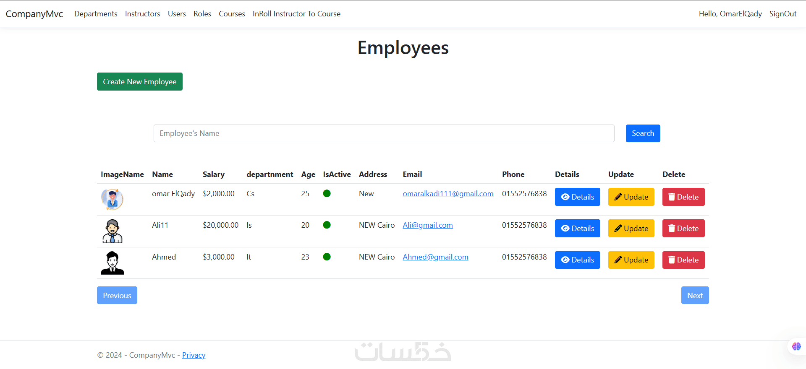Click green active status dot for Ali11

[327, 225]
